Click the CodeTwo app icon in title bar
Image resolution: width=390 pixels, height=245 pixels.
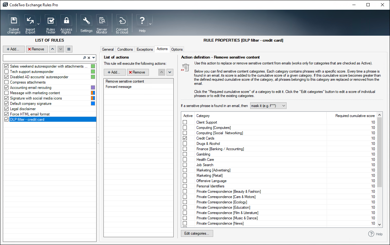point(5,5)
